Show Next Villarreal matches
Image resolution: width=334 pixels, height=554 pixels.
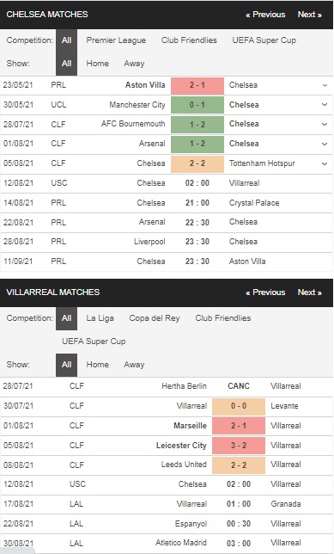pyautogui.click(x=309, y=292)
